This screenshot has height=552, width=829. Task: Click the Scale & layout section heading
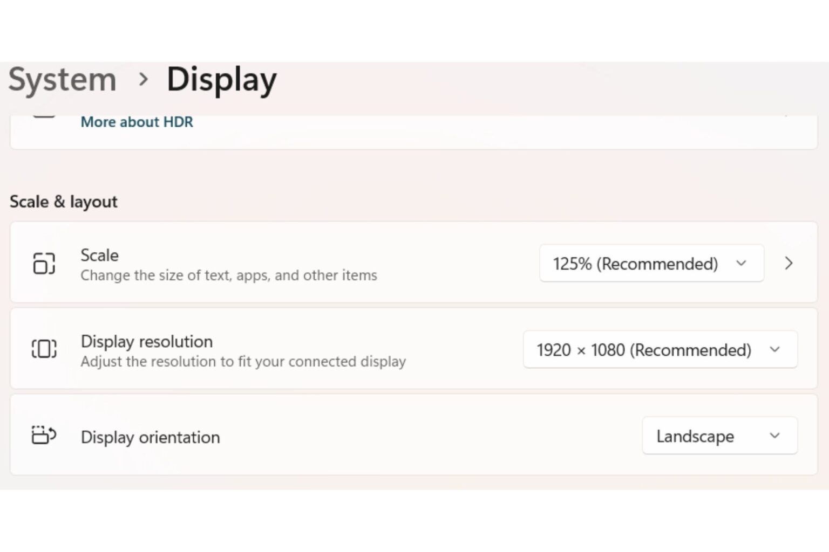pyautogui.click(x=63, y=202)
